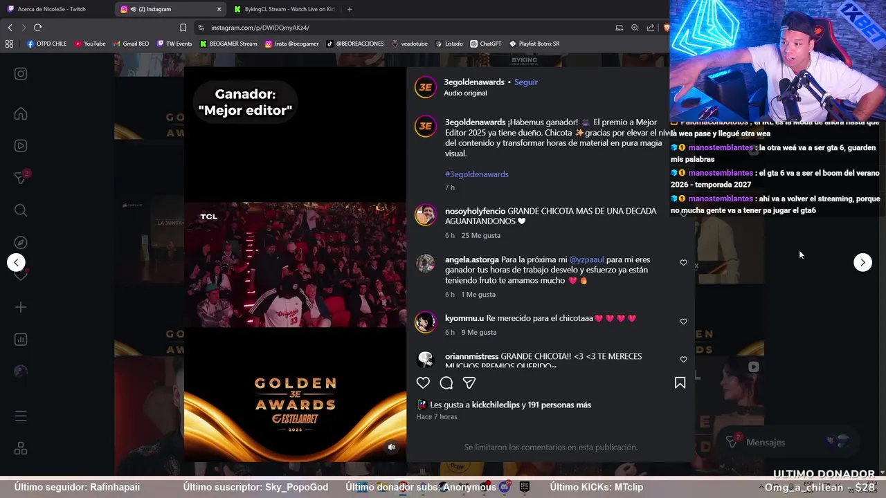Open the hamburger More menu in sidebar

click(21, 416)
